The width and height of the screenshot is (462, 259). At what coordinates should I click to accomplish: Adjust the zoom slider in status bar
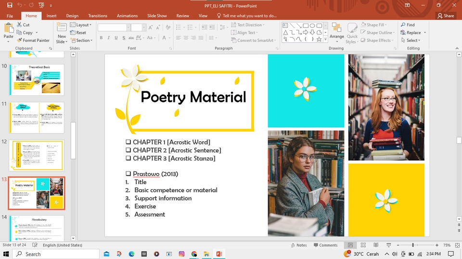[x=413, y=245]
